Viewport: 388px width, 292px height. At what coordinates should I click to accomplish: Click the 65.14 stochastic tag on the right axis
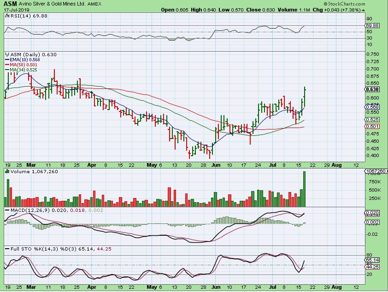tap(372, 260)
